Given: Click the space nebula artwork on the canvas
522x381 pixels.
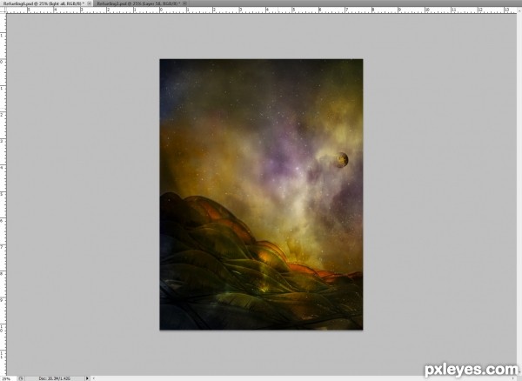Looking at the screenshot, I should pos(261,194).
